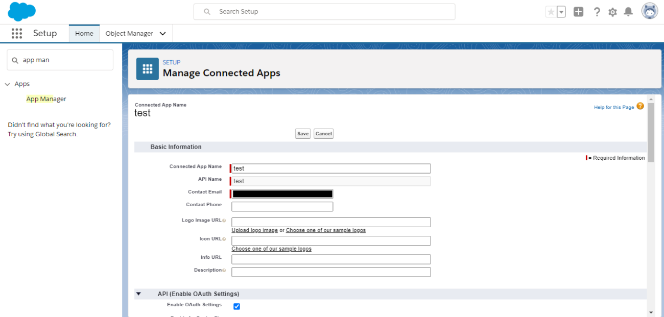Open the Setup gear icon
Image resolution: width=664 pixels, height=317 pixels.
612,11
